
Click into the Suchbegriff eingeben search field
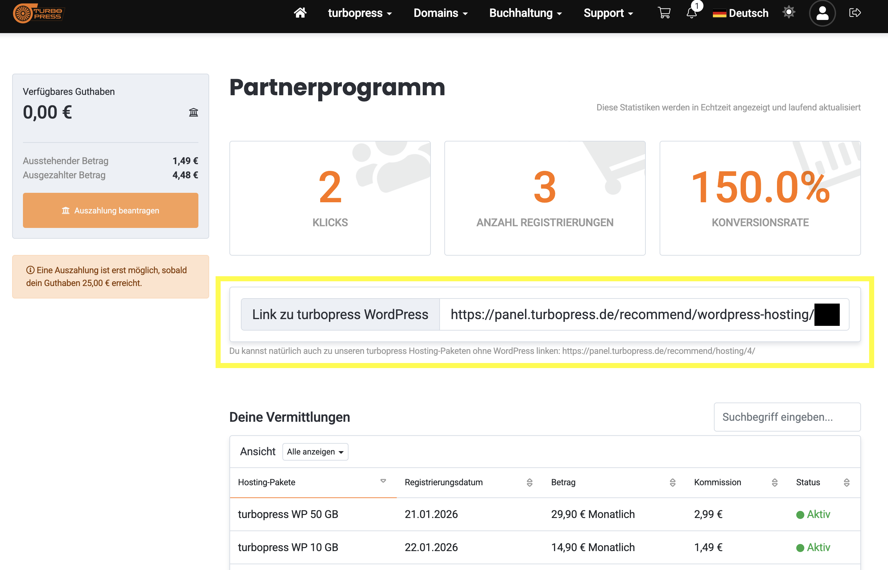(787, 417)
